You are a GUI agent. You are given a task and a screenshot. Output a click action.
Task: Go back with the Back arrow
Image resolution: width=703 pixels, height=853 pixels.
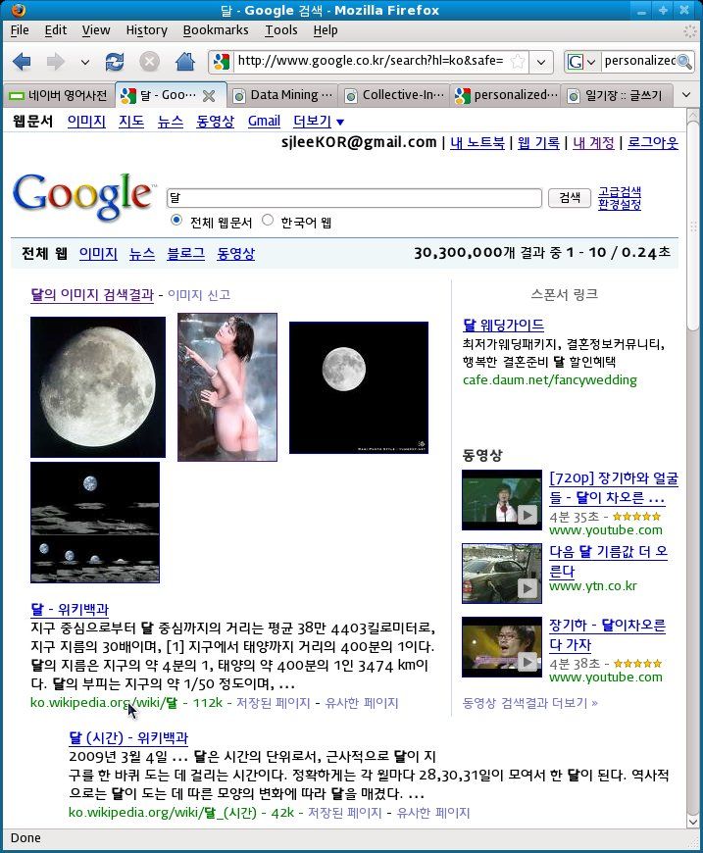pos(22,62)
